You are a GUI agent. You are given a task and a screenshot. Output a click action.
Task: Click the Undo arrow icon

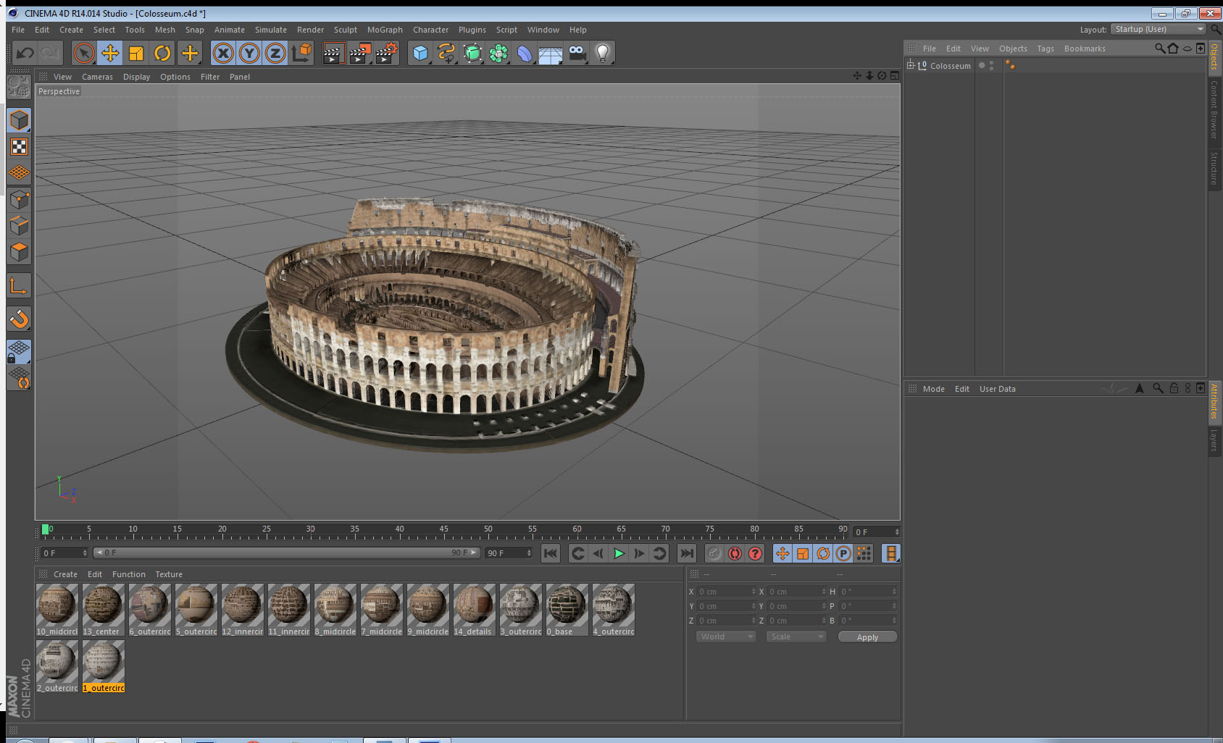[x=25, y=53]
